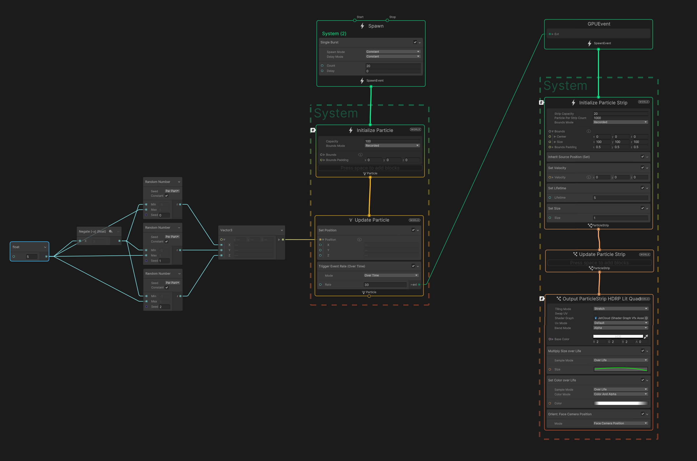Collapse the Vector3 node via its chevron
697x461 pixels.
282,230
